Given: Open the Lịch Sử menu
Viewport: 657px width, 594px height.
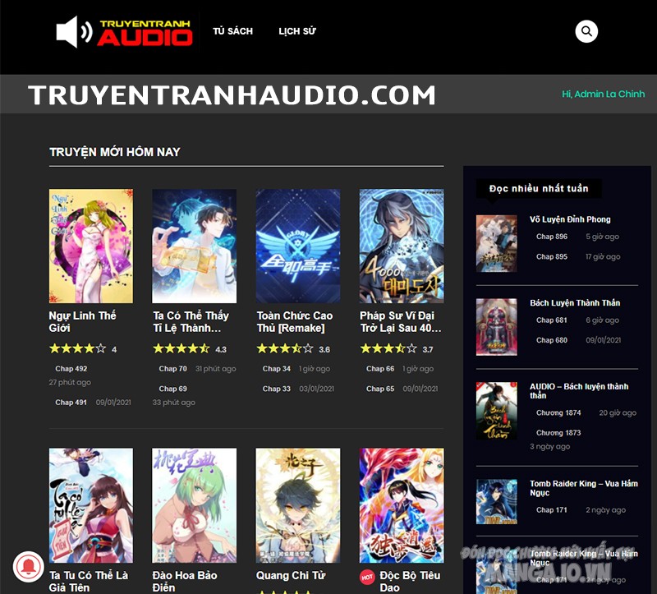Looking at the screenshot, I should pyautogui.click(x=296, y=31).
